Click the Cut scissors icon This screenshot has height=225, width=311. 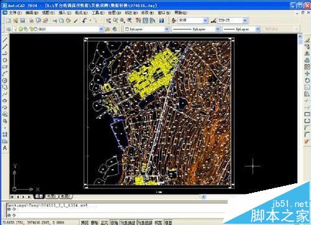(x=55, y=21)
